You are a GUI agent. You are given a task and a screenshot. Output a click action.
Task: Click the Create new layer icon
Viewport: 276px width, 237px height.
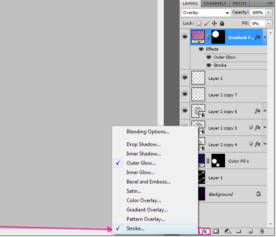250,231
